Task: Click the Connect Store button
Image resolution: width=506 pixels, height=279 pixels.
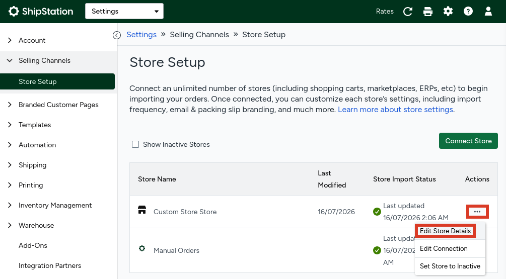Action: [468, 141]
